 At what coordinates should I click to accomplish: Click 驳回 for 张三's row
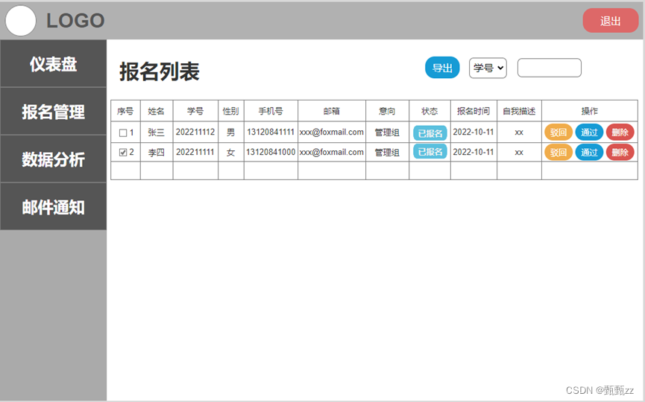coord(559,133)
